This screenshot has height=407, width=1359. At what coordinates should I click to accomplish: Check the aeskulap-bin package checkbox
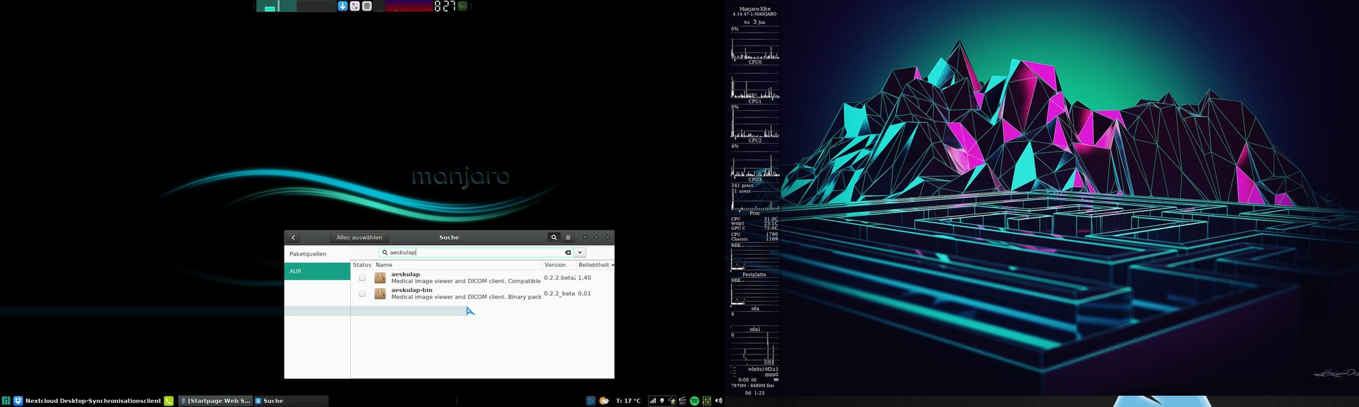362,293
